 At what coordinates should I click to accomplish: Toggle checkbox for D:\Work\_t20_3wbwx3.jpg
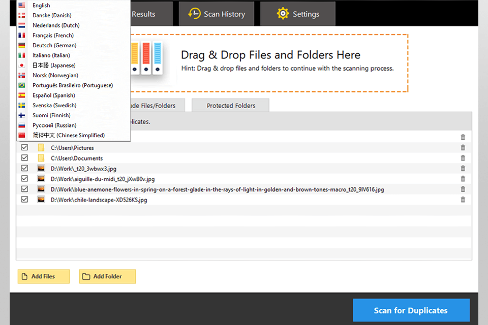pos(24,169)
